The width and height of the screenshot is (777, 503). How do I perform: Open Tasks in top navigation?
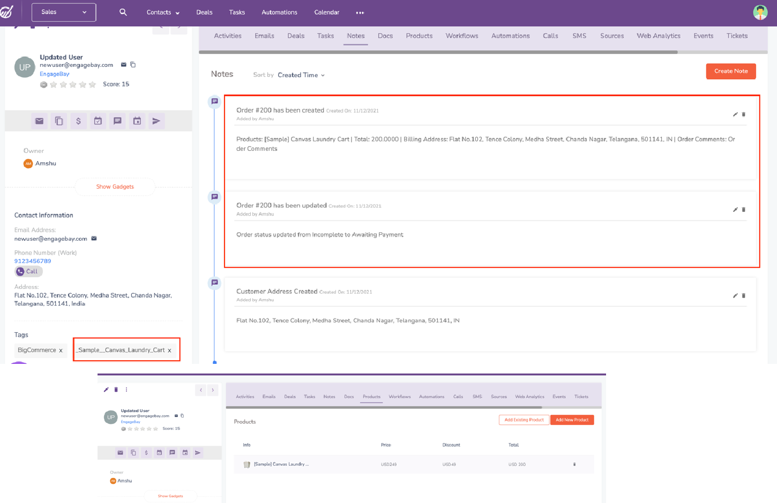[237, 12]
